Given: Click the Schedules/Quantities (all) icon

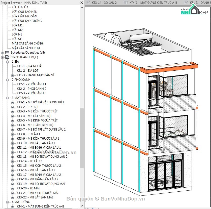Looking at the screenshot, I should click(7, 53).
